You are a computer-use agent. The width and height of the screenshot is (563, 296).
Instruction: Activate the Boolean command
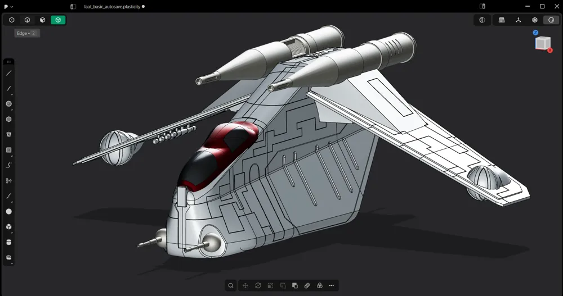(x=295, y=285)
